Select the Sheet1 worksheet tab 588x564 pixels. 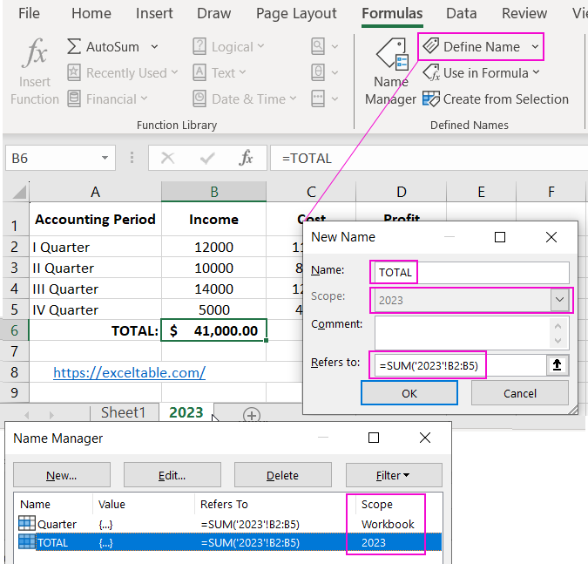click(x=124, y=412)
